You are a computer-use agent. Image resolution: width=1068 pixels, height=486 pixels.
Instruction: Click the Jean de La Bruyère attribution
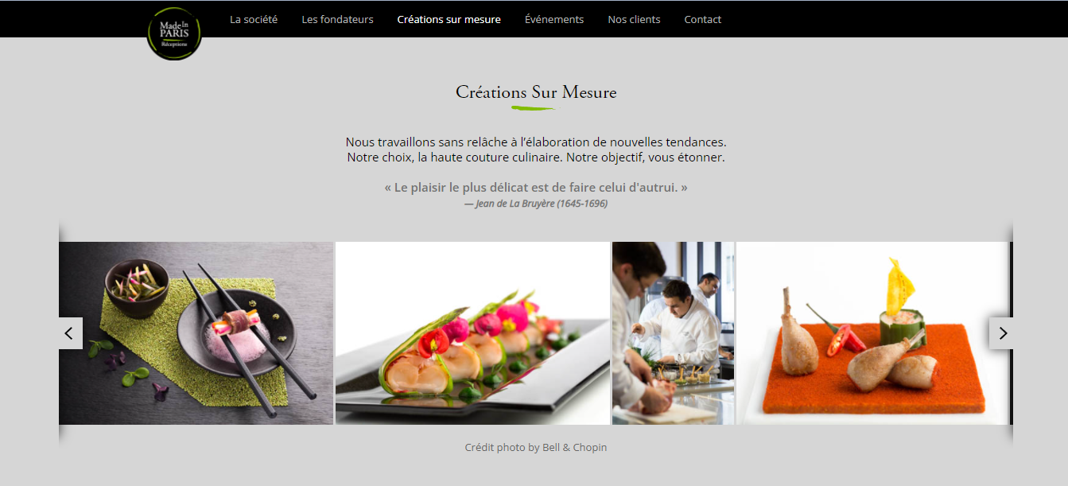click(x=536, y=204)
